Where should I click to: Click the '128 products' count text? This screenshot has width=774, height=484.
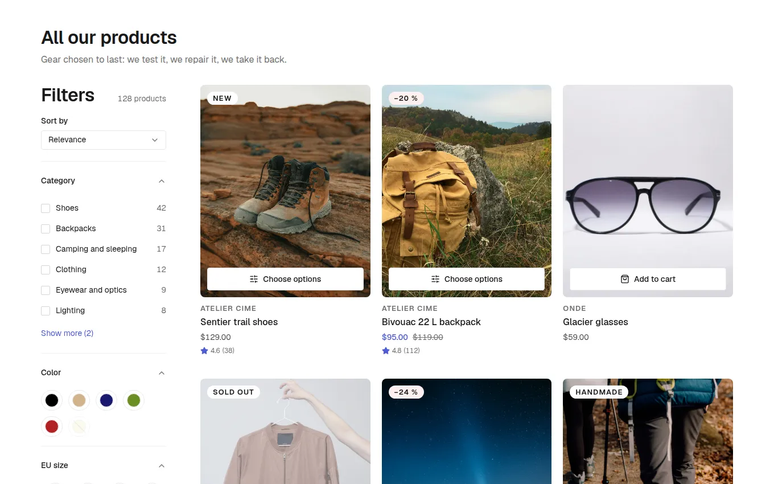pos(142,99)
